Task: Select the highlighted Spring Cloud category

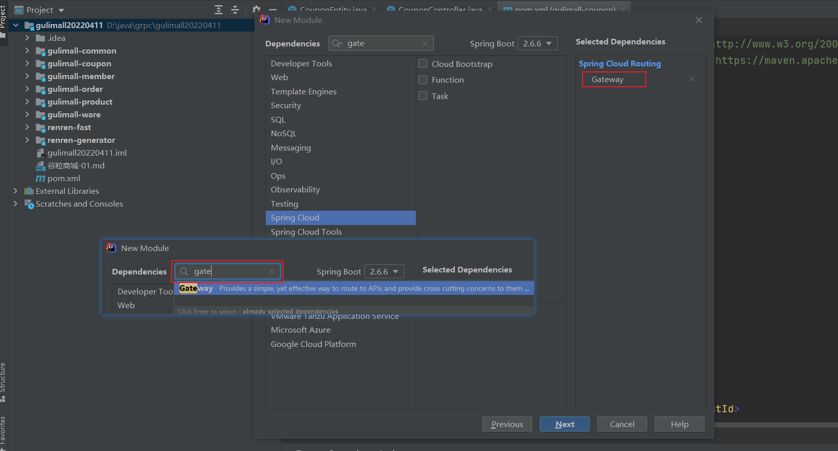Action: 340,217
